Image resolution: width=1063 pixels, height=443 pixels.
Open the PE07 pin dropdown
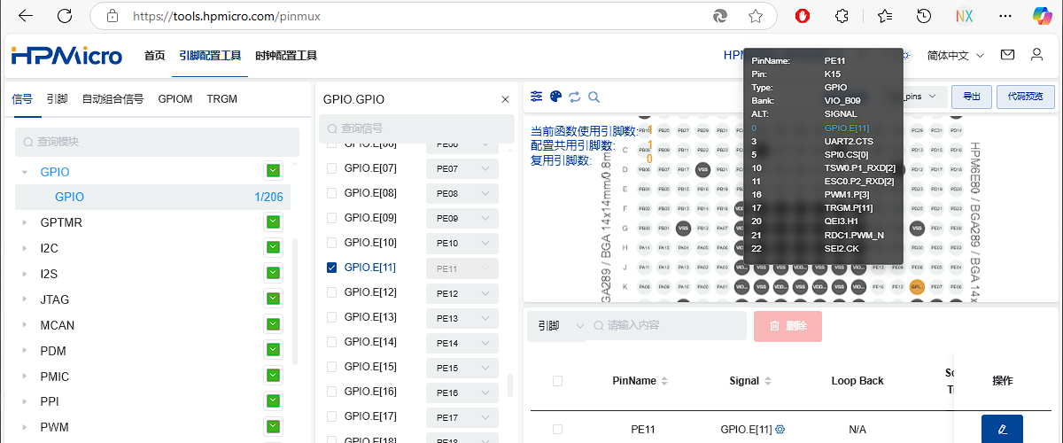tap(462, 168)
